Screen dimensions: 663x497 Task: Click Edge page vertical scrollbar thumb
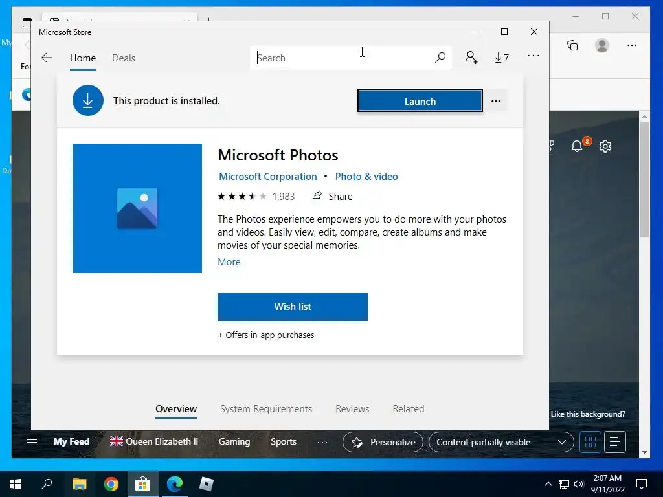click(x=644, y=180)
